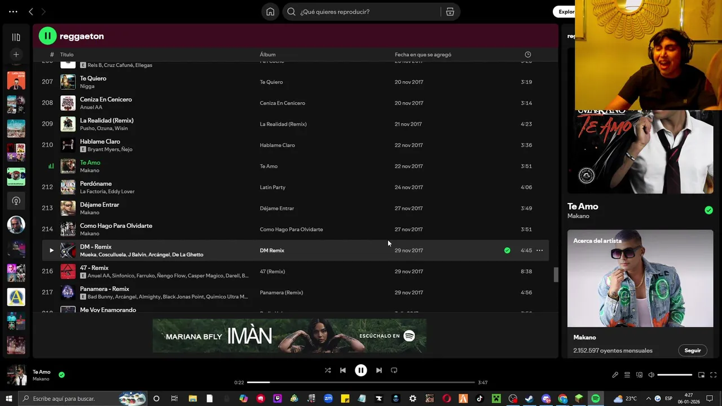Select the Déjame Entrar track title
Screen dimensions: 722x406
coord(99,205)
